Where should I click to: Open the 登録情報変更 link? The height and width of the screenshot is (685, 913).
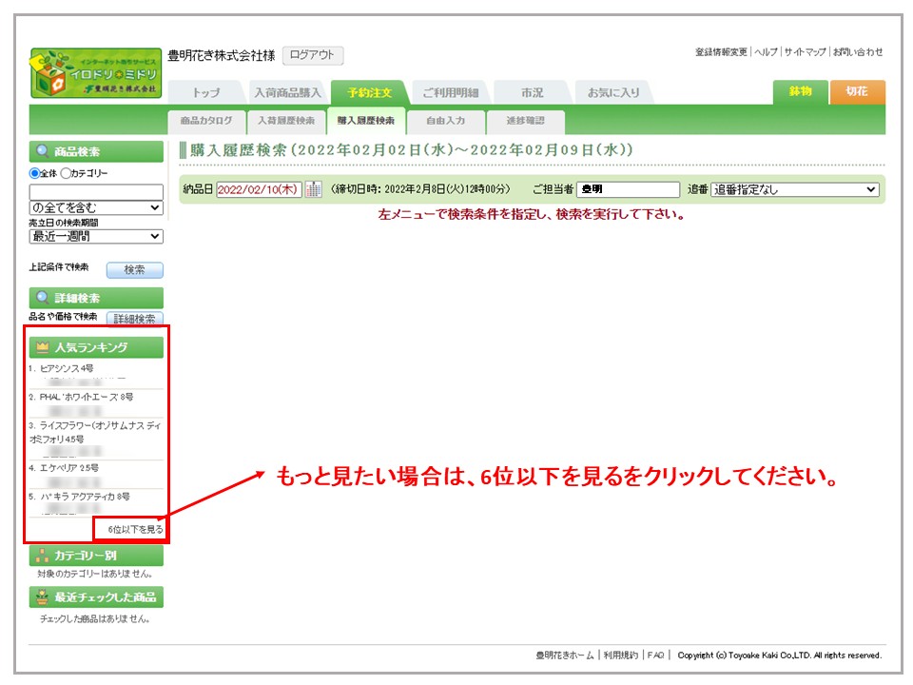(721, 51)
